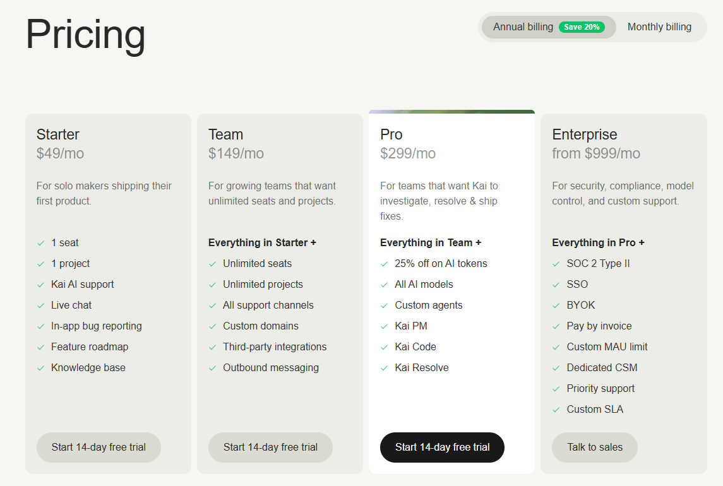Image resolution: width=723 pixels, height=486 pixels.
Task: Click the checkmark beside Kai PM
Action: tap(384, 326)
